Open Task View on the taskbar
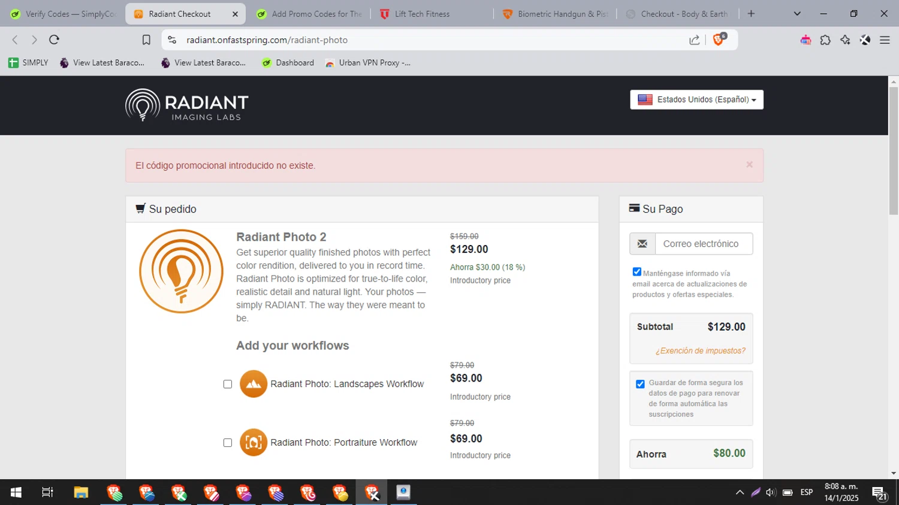 click(47, 492)
